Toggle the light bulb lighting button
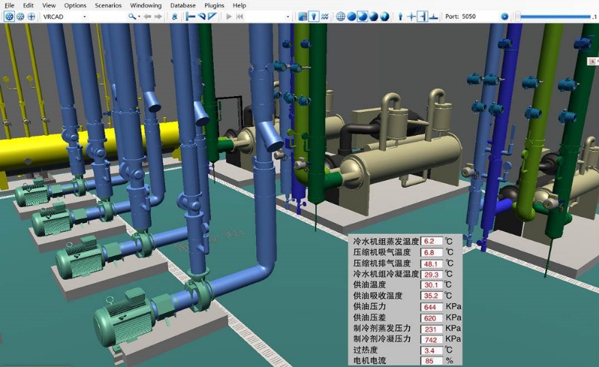The height and width of the screenshot is (367, 599). coord(313,16)
